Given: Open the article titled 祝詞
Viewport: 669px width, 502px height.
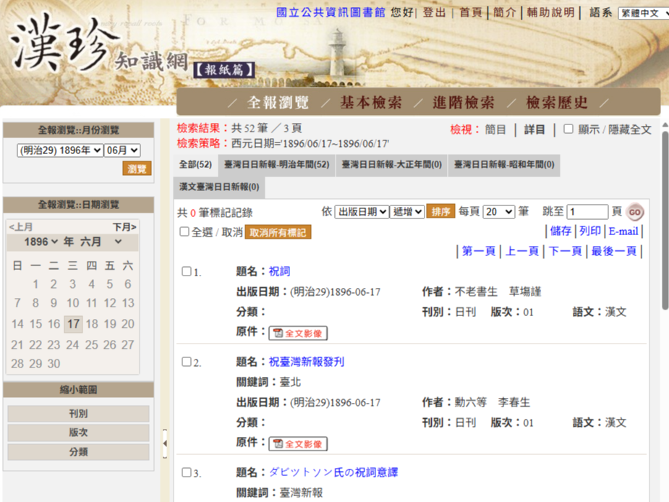Looking at the screenshot, I should click(279, 271).
